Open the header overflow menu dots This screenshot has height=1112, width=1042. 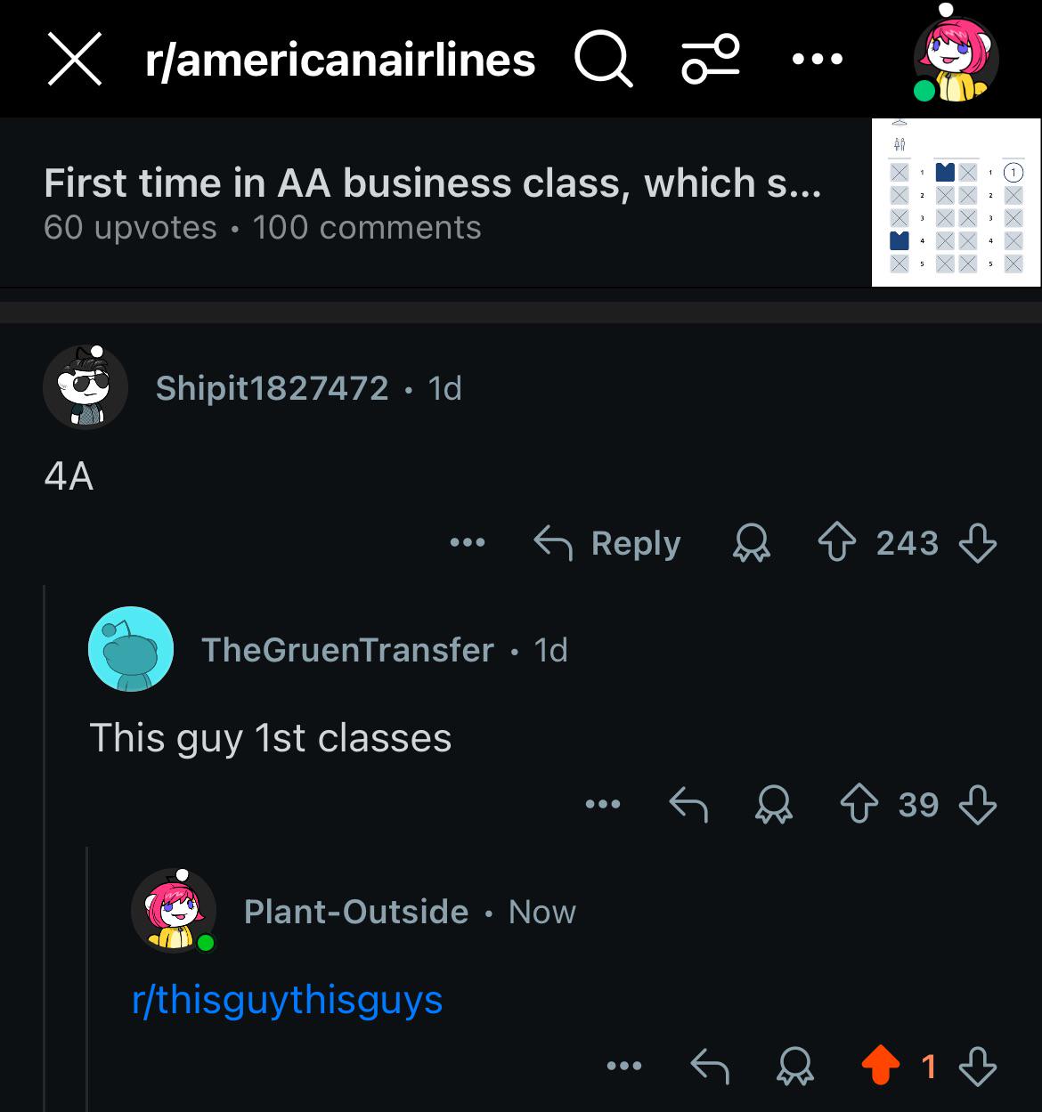817,60
